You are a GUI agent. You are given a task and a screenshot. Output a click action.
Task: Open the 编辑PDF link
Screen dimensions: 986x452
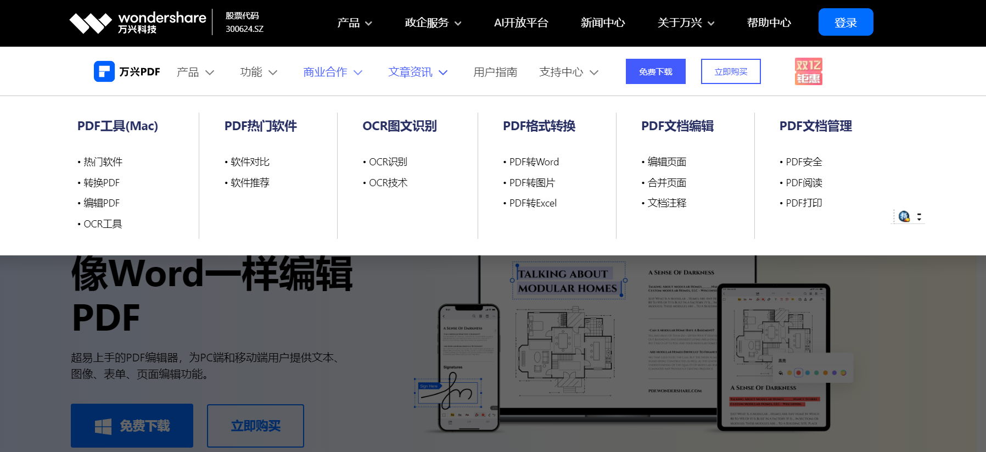pos(101,203)
